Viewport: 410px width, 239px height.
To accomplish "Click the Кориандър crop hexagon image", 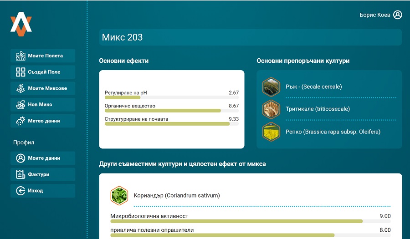I will pyautogui.click(x=119, y=195).
